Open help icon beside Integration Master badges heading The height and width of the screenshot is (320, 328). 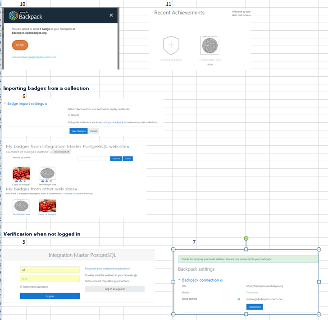128,147
